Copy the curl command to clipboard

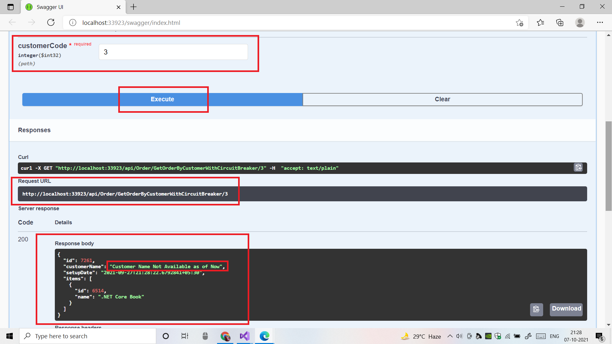[579, 168]
